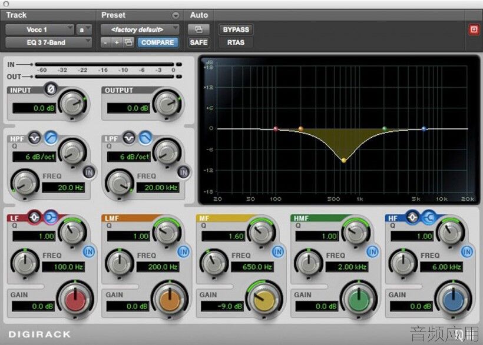Select the HPF notch filter type icon
The image size is (483, 345).
coord(35,138)
